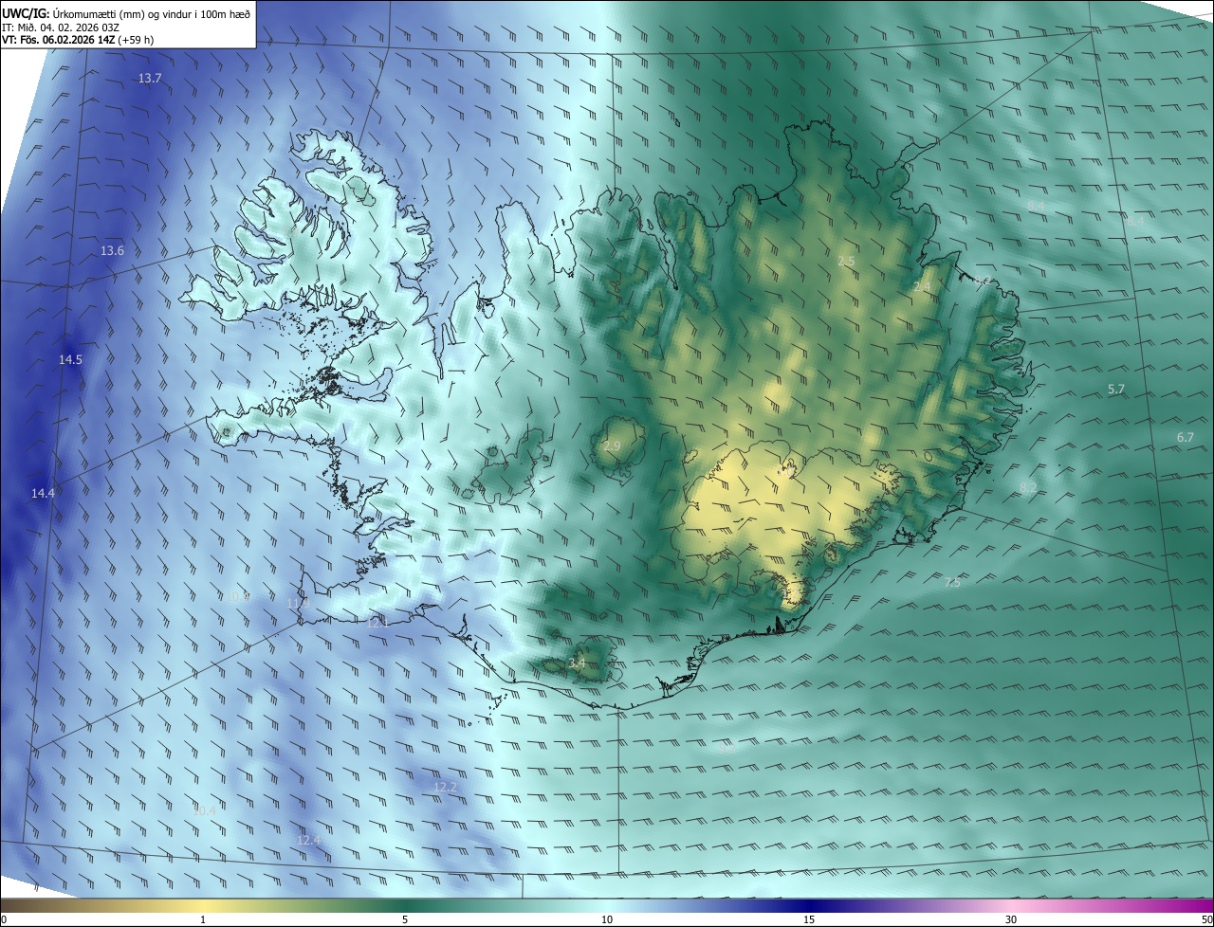
Task: Click the 12.2 value label
Action: tap(445, 788)
